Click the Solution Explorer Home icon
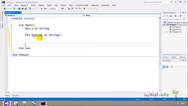 [x=171, y=16]
